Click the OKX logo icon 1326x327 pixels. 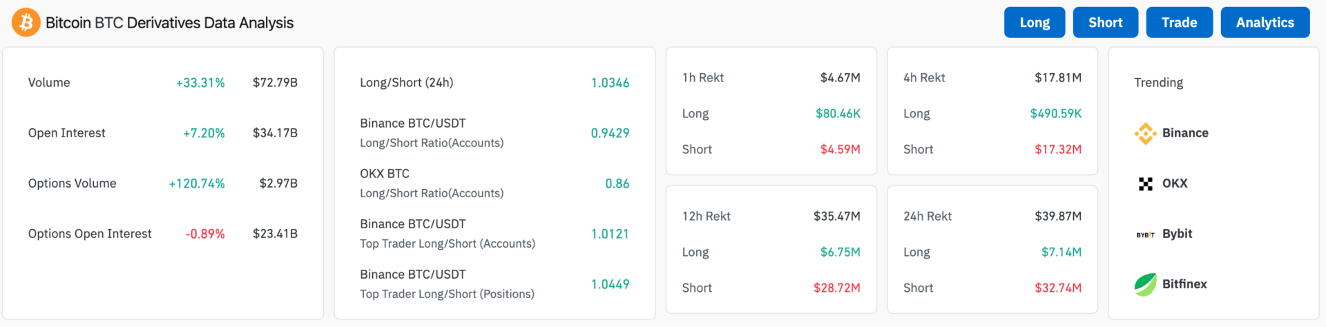pos(1145,184)
